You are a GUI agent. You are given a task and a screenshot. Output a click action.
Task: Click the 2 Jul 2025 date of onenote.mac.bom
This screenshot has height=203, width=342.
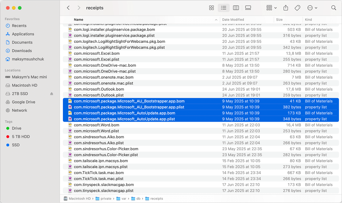tap(240, 77)
